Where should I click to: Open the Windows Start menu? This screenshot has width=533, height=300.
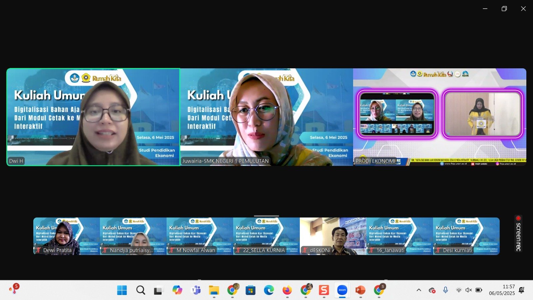pos(122,290)
